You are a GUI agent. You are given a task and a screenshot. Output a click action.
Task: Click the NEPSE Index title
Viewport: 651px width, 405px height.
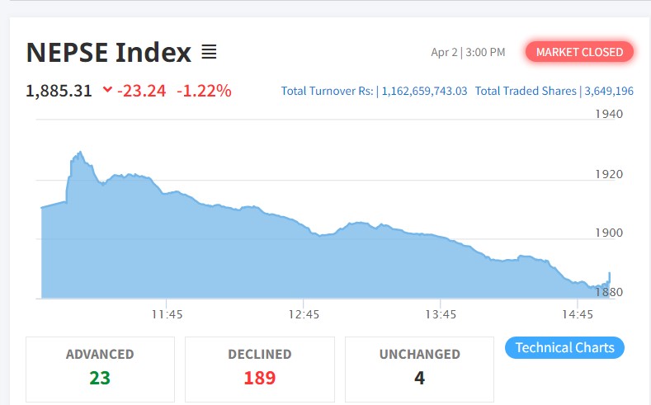pos(109,53)
